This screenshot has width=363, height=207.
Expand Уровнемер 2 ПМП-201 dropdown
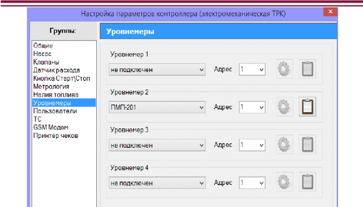(157, 107)
